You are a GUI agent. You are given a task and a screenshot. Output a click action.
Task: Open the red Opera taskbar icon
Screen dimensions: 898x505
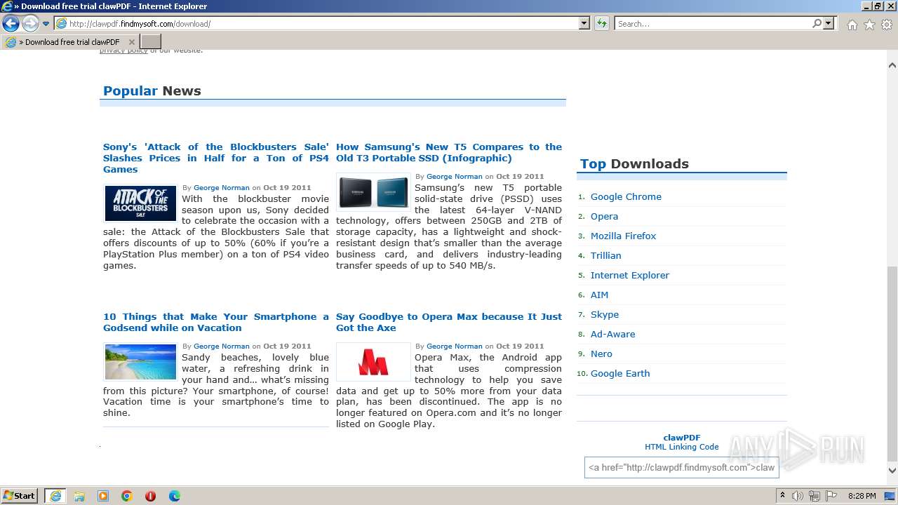click(x=150, y=496)
